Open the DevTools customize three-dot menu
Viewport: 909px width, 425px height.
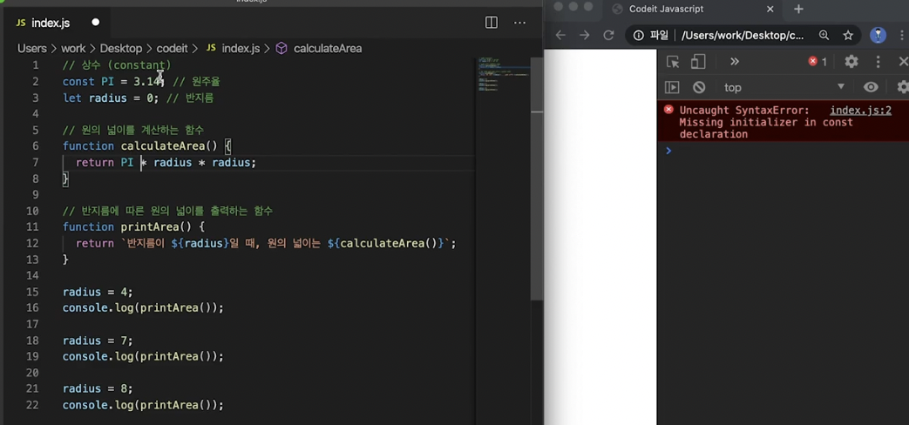coord(878,61)
